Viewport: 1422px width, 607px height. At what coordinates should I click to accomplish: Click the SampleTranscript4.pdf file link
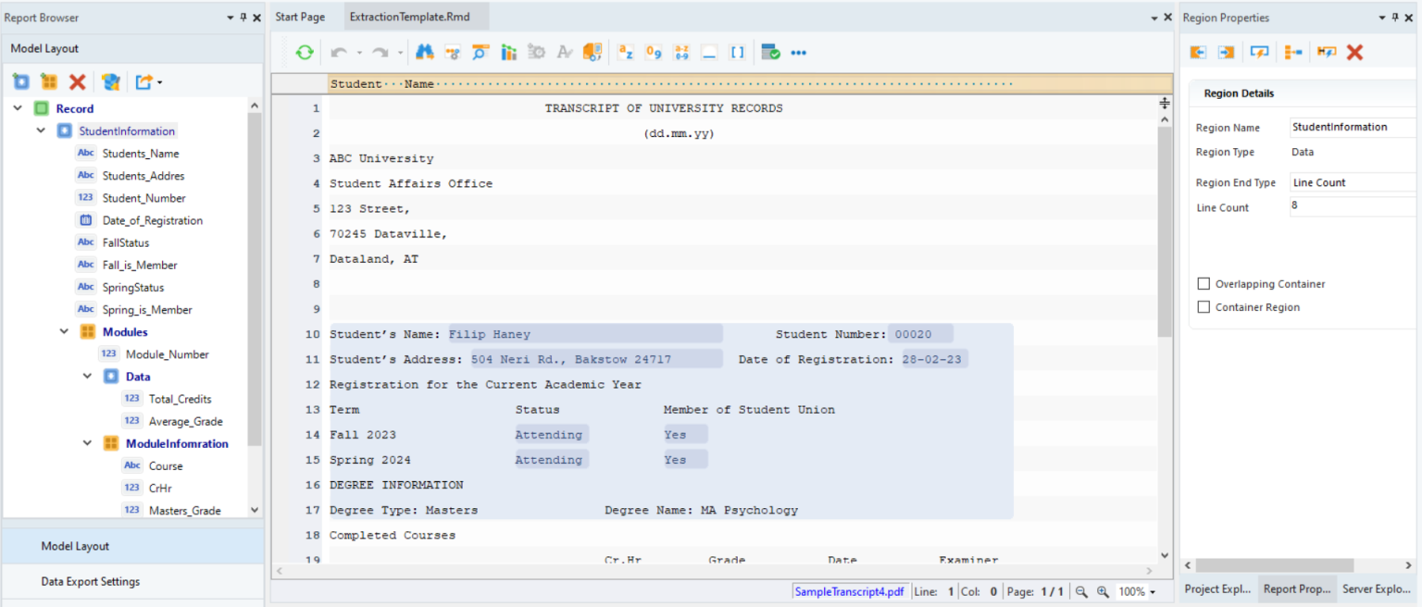849,591
